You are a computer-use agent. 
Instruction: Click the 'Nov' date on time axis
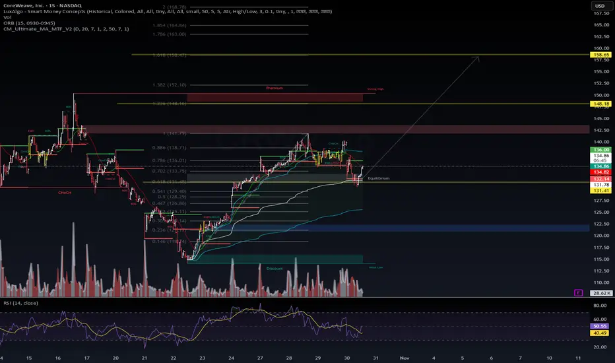pyautogui.click(x=405, y=358)
